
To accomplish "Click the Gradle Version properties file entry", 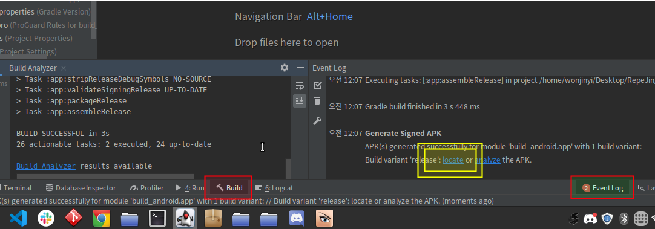I will point(45,11).
